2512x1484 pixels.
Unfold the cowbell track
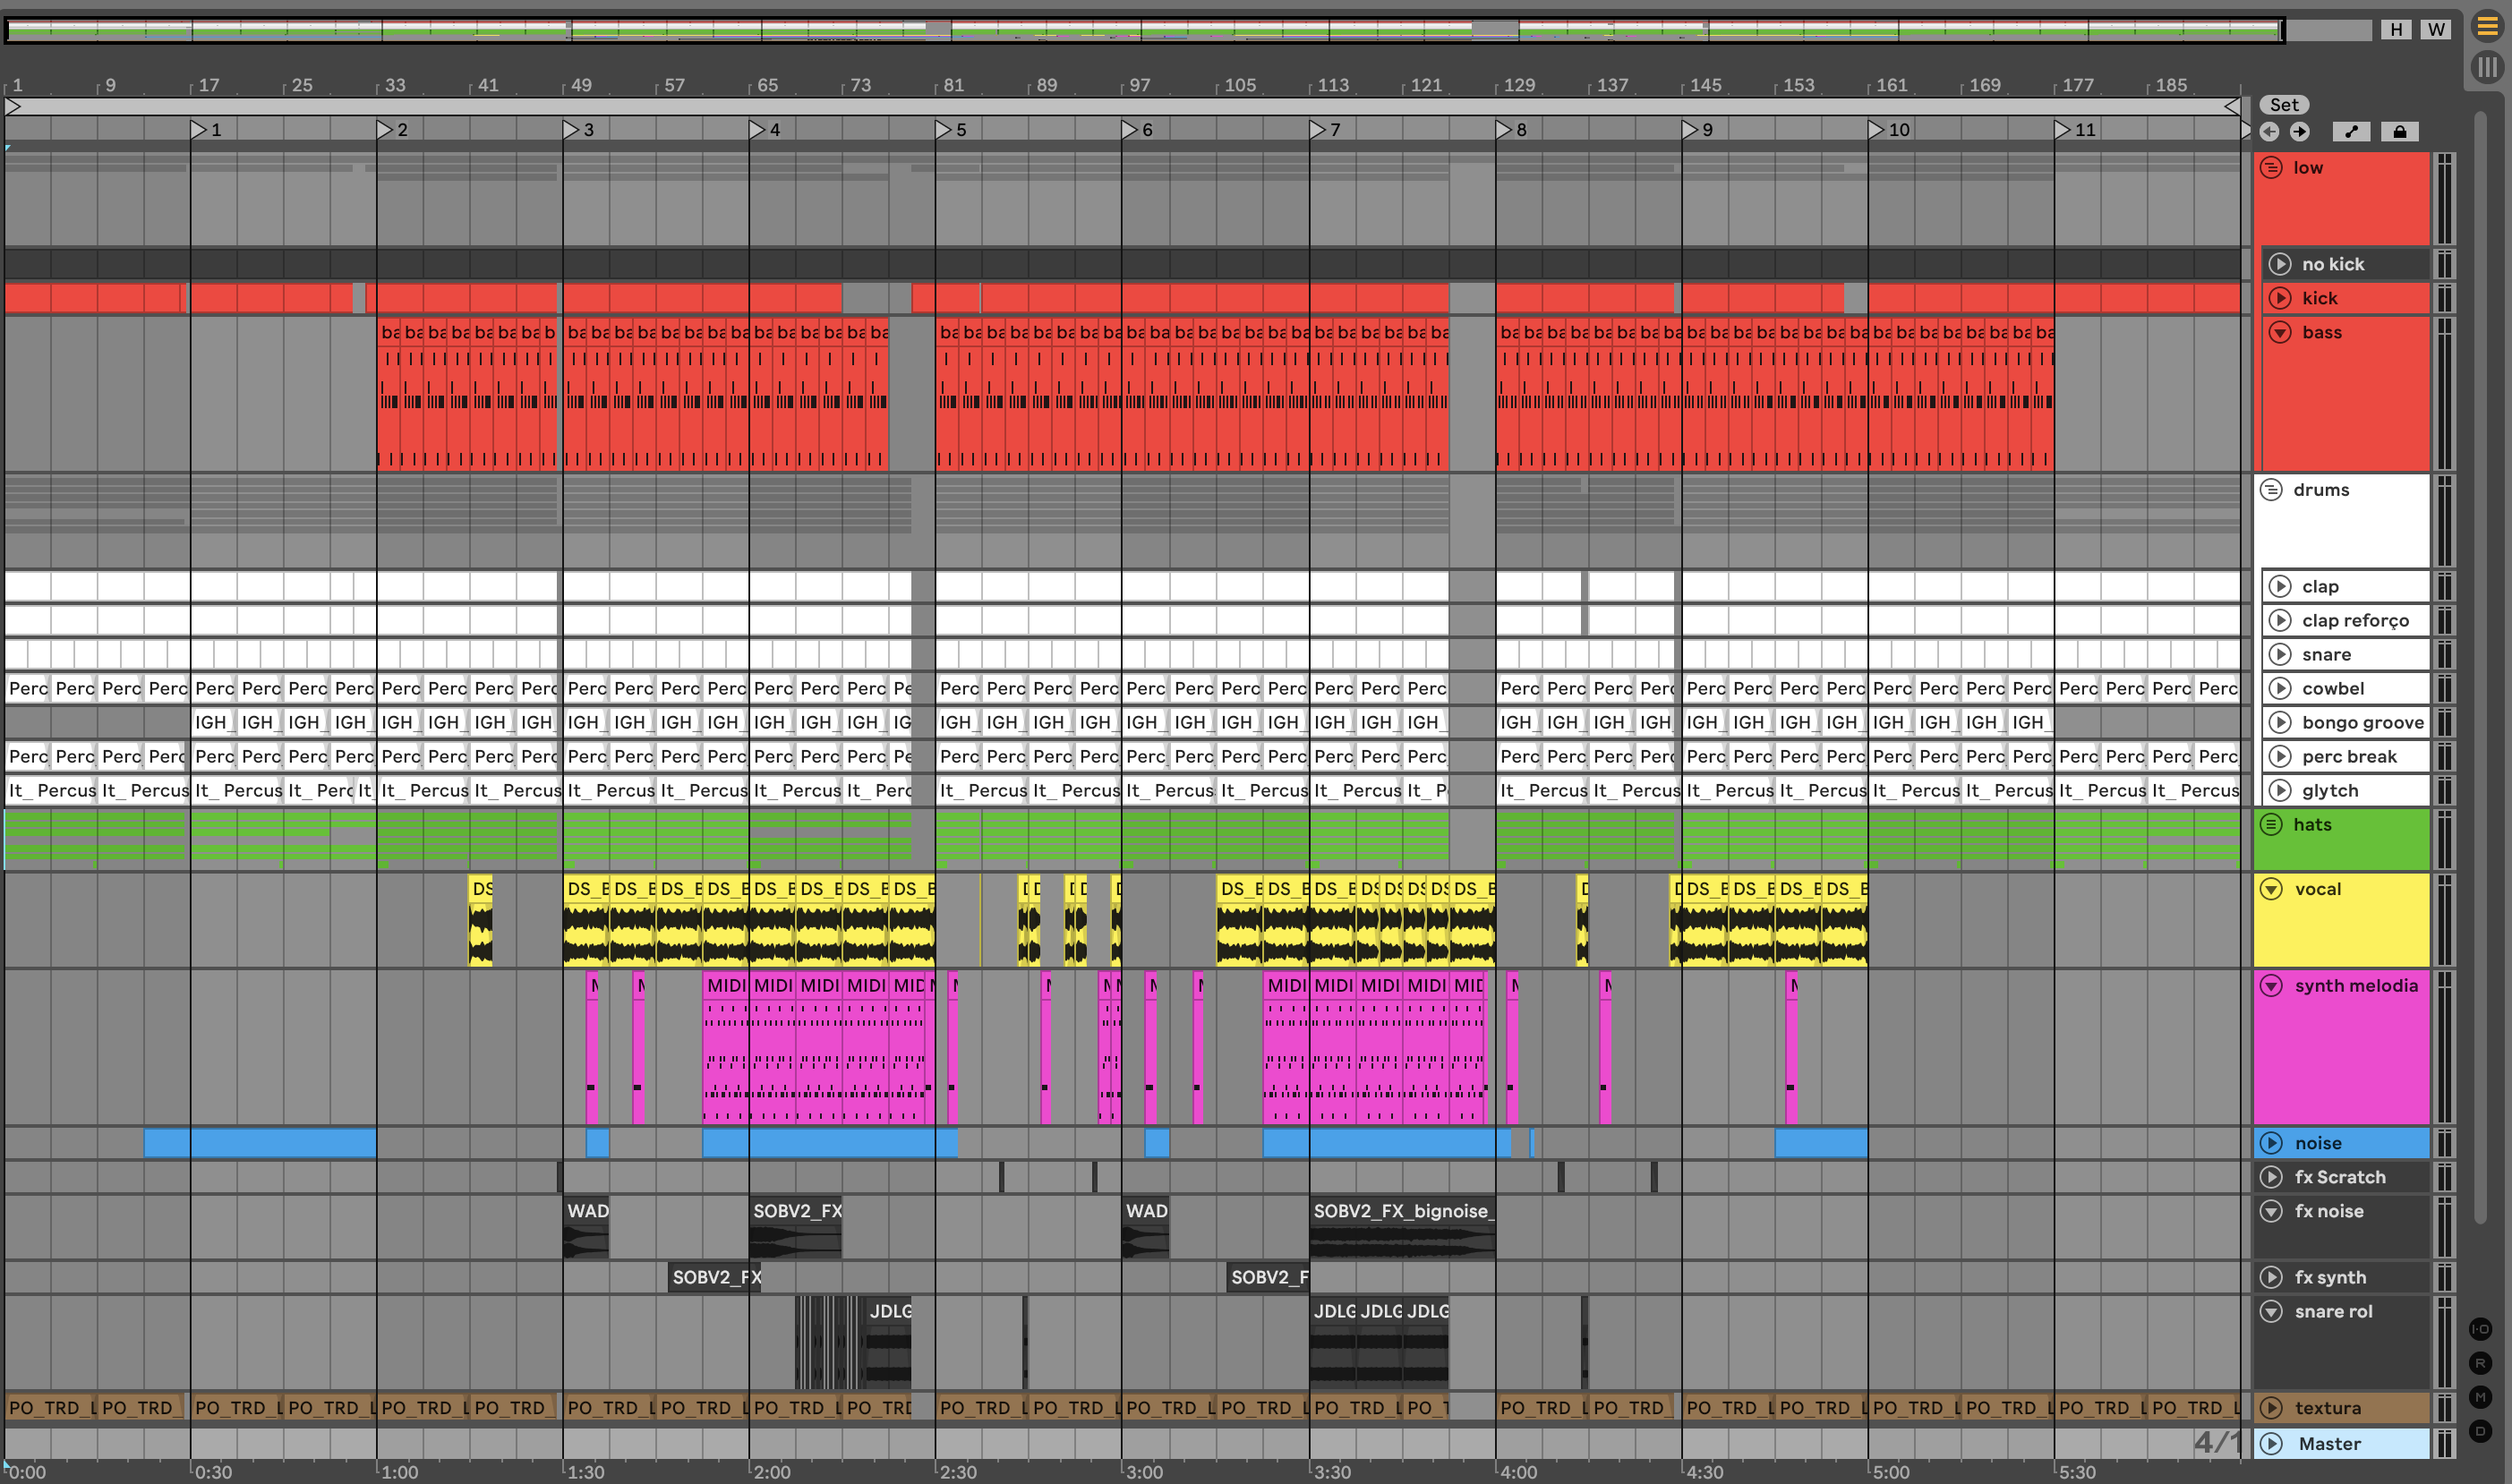(x=2280, y=688)
